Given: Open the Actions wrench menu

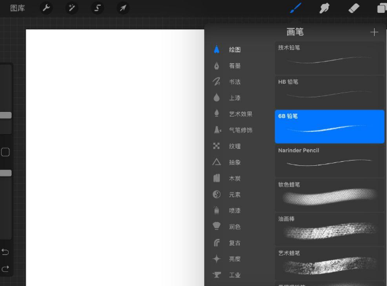Looking at the screenshot, I should pos(46,8).
